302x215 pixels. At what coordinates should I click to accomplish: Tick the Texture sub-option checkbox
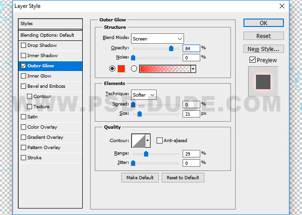point(29,106)
